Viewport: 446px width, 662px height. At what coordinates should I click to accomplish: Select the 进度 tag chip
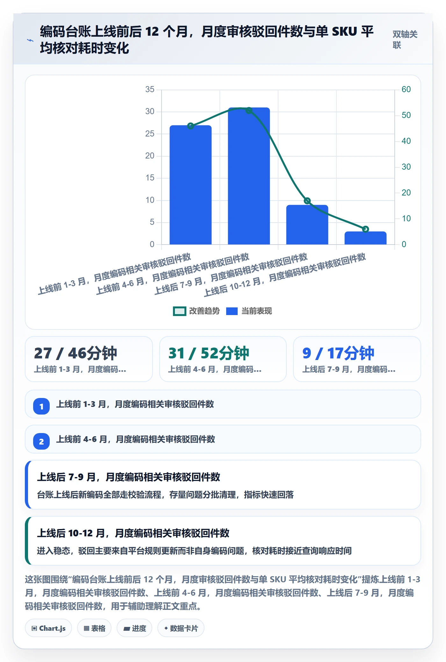[134, 628]
